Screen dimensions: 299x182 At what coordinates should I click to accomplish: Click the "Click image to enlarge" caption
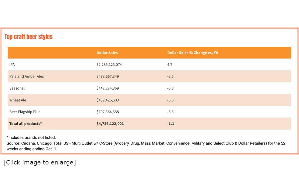(40, 162)
